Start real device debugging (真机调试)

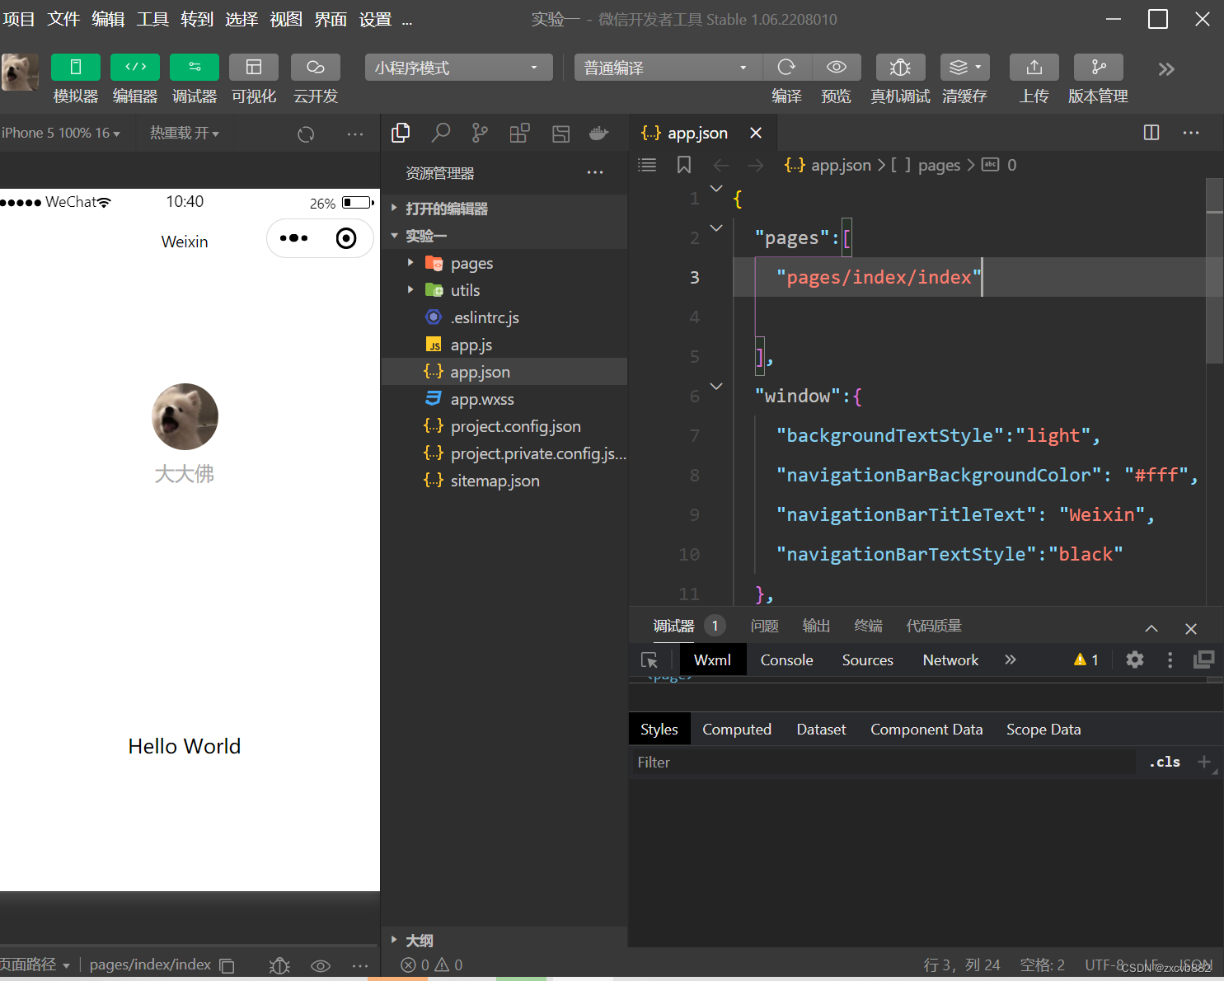(900, 67)
